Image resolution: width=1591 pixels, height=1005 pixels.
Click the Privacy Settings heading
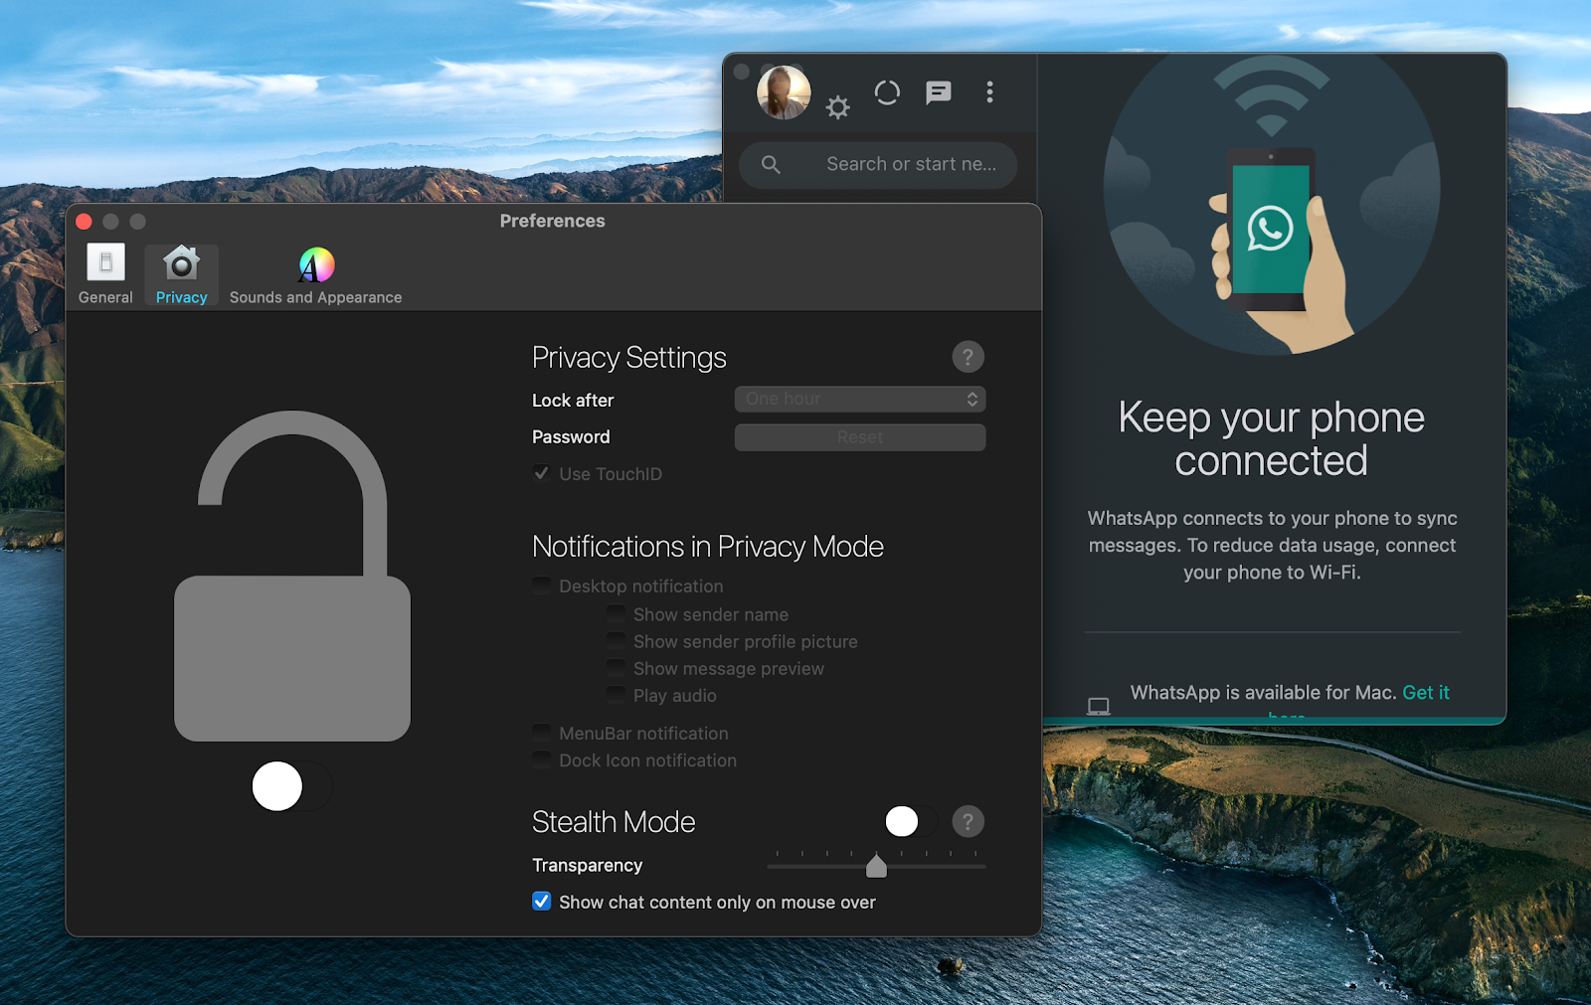point(629,357)
